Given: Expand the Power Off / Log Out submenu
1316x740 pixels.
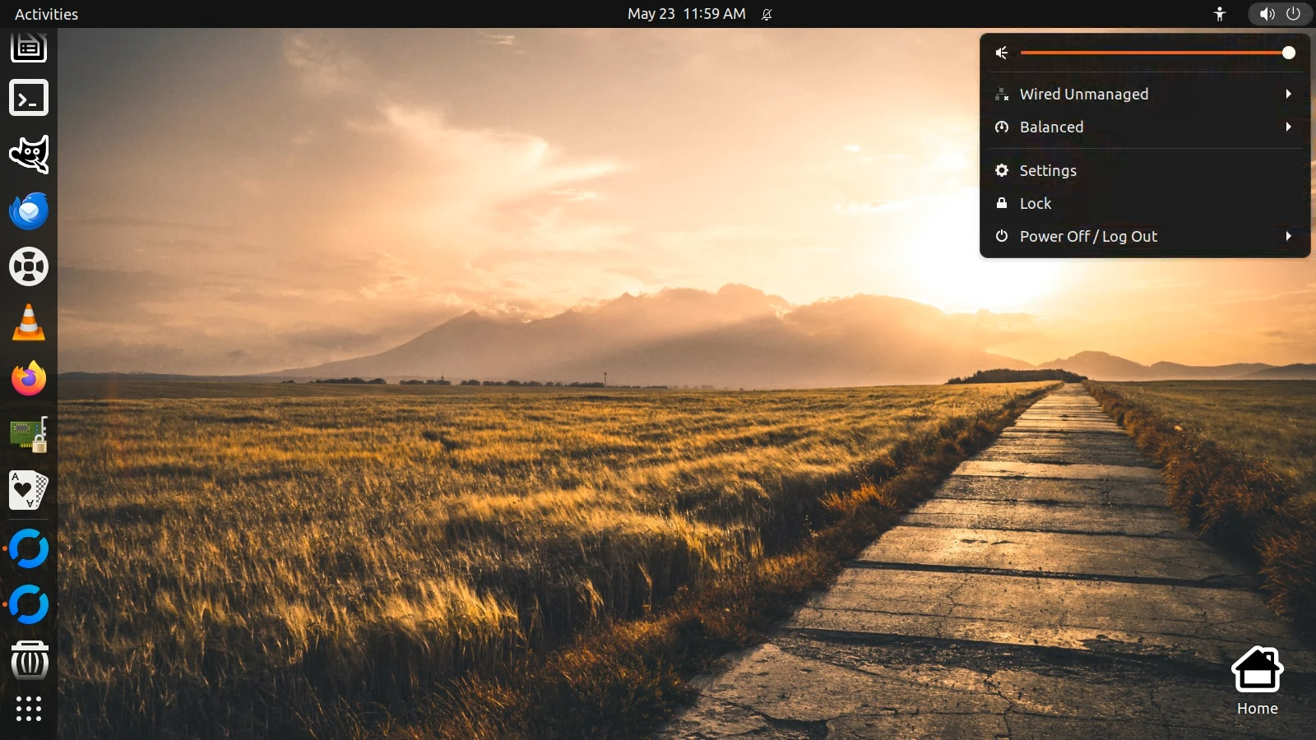Looking at the screenshot, I should point(1145,237).
